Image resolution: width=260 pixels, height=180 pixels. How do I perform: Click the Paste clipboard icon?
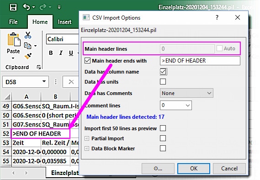click(14, 39)
